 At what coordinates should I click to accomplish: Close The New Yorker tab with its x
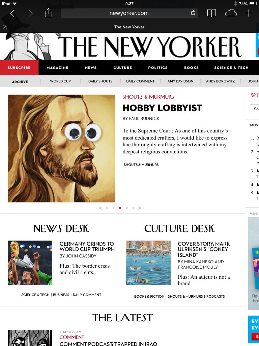click(5, 27)
